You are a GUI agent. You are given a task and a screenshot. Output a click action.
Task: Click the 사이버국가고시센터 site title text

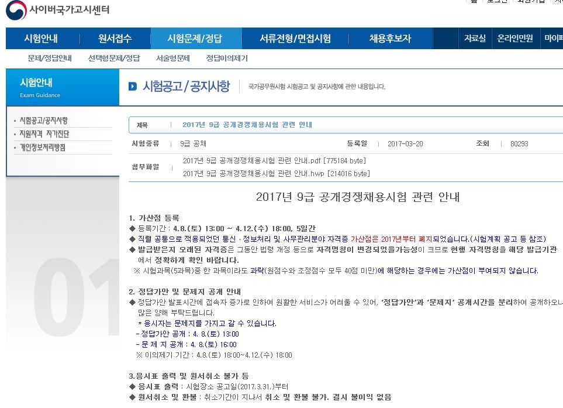click(x=70, y=10)
